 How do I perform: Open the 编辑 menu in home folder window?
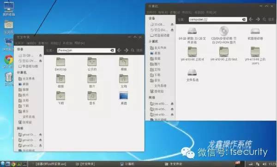31,43
